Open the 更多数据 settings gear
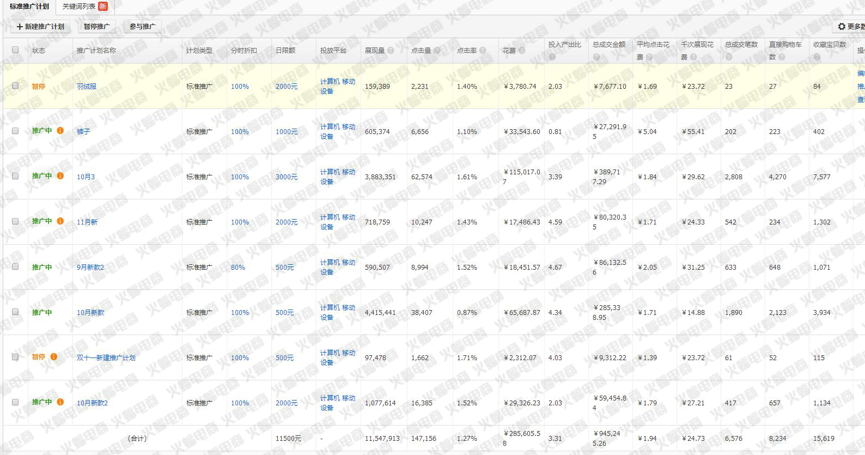The image size is (865, 455). click(850, 26)
